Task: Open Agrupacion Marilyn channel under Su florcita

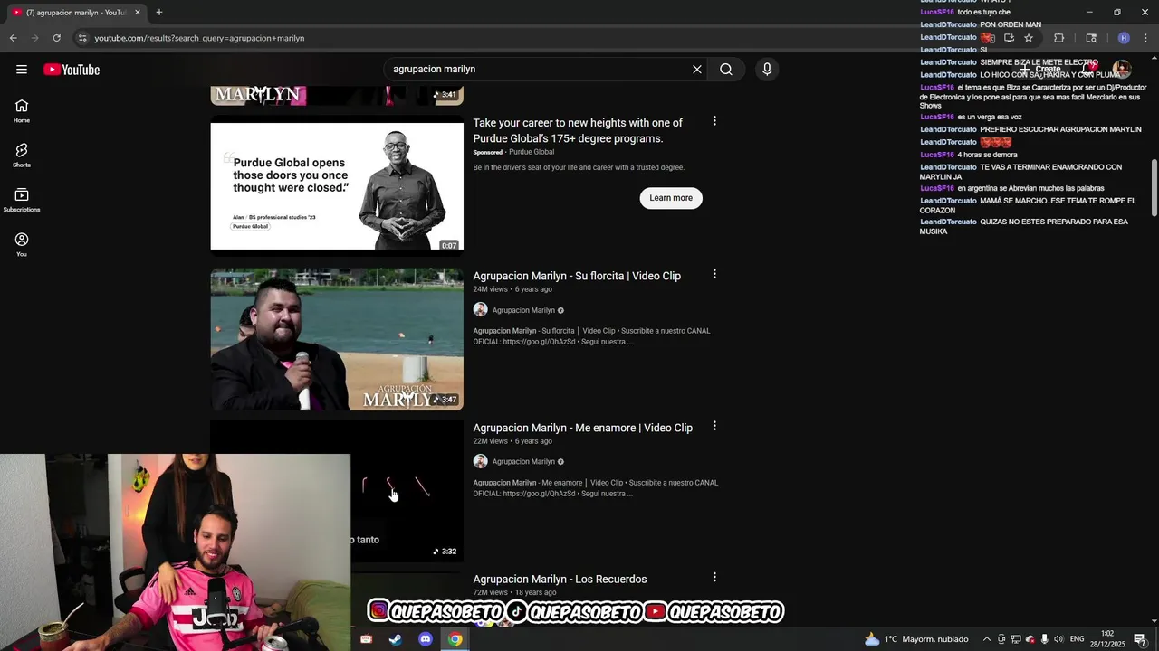Action: click(523, 310)
